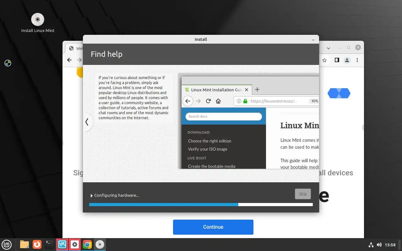Expand the Chrome tab search chevron

tap(329, 48)
